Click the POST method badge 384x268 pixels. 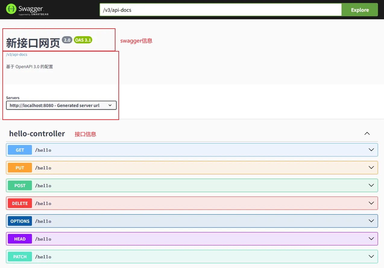20,185
